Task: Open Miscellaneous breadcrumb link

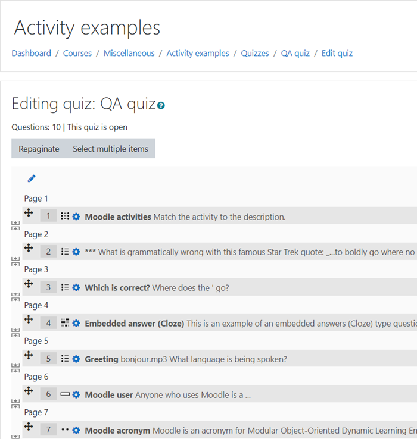Action: pos(129,53)
